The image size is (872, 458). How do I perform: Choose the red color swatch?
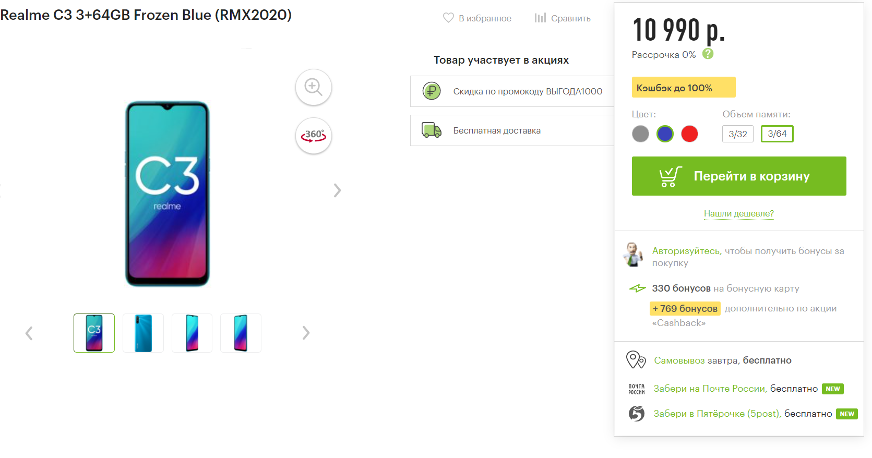(x=689, y=134)
